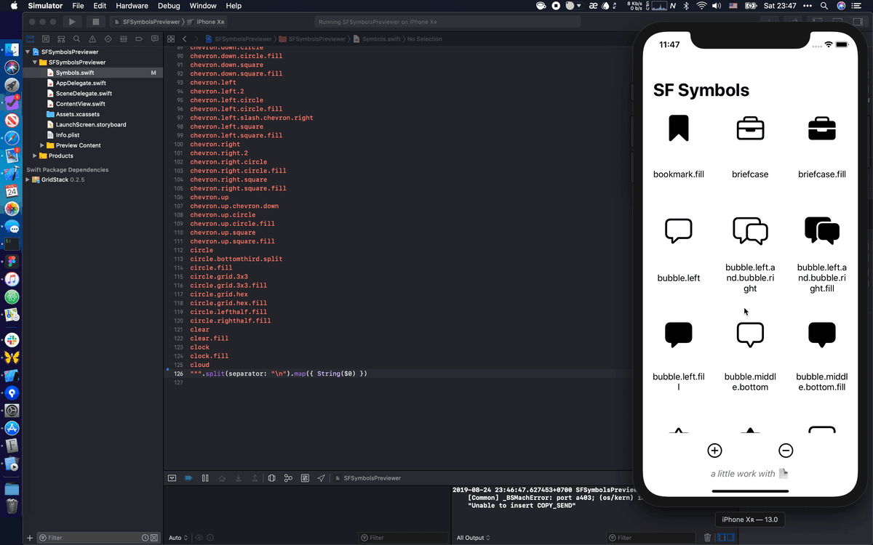The height and width of the screenshot is (545, 873).
Task: Expand the Preview Content folder
Action: (x=42, y=145)
